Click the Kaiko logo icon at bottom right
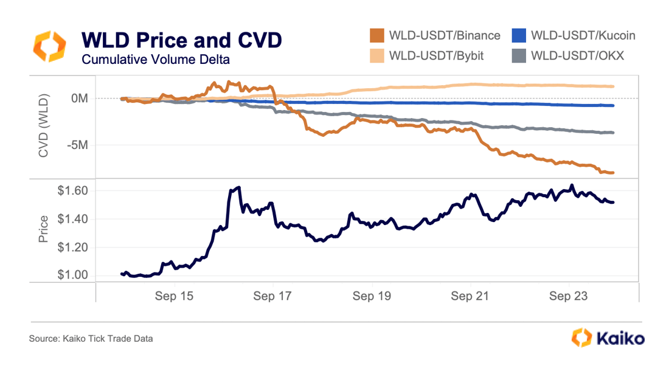The width and height of the screenshot is (669, 365). pos(581,338)
